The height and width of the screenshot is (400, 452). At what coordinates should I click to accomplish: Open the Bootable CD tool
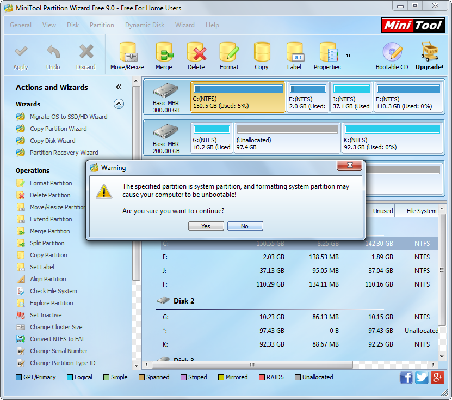pyautogui.click(x=392, y=52)
